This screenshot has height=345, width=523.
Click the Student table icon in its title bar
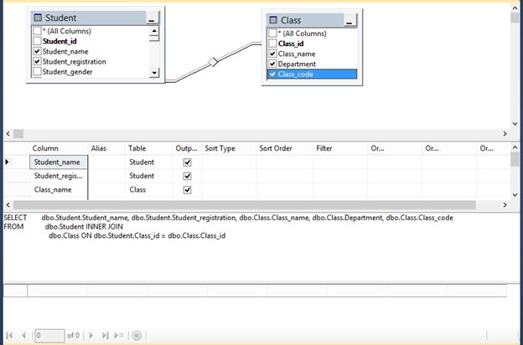(x=38, y=18)
